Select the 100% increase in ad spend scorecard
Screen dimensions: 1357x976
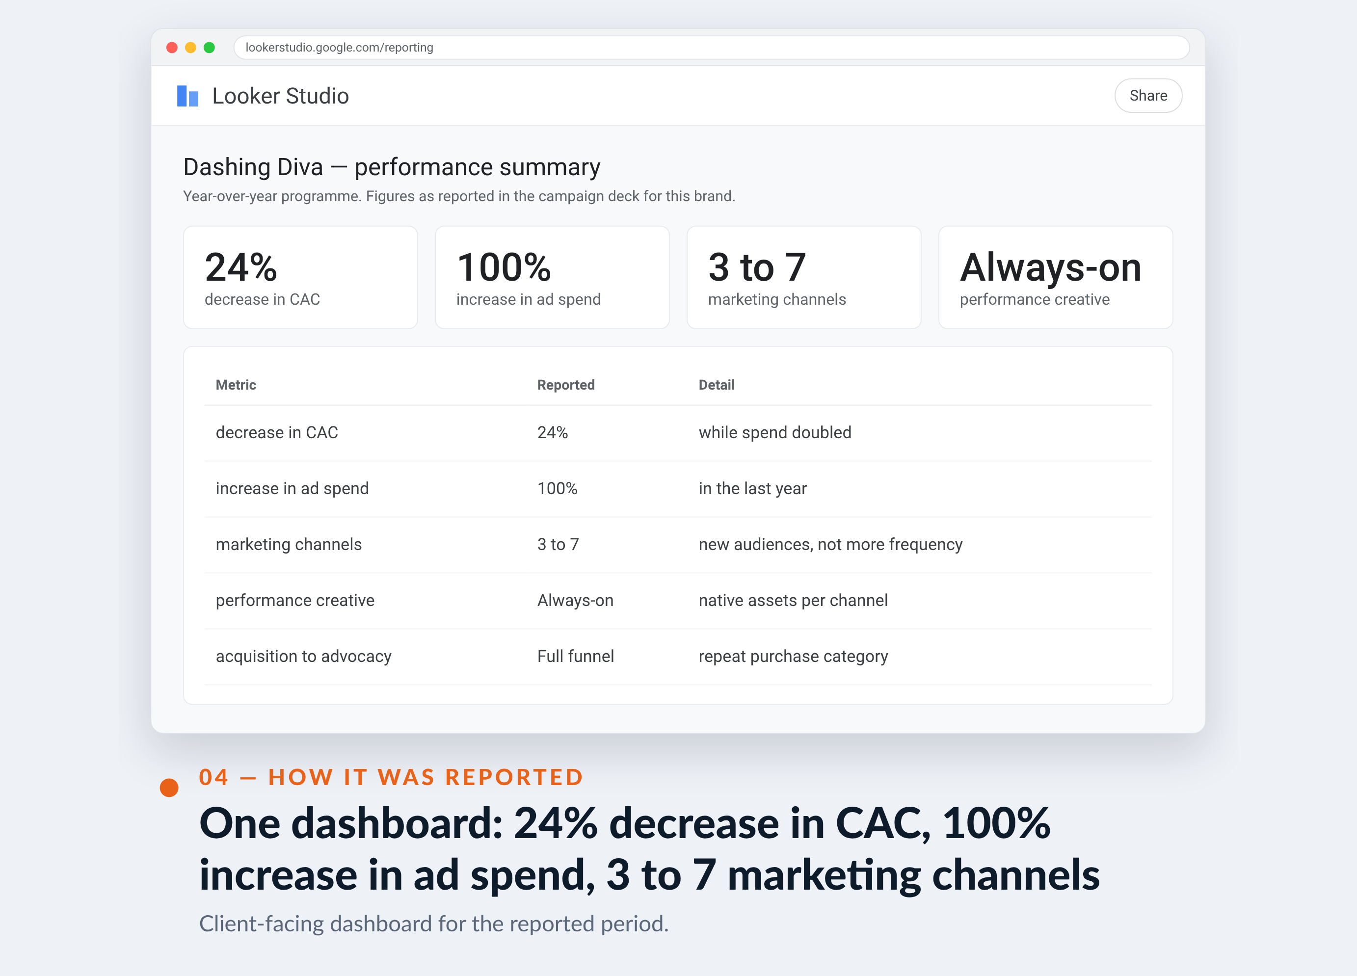pyautogui.click(x=552, y=277)
